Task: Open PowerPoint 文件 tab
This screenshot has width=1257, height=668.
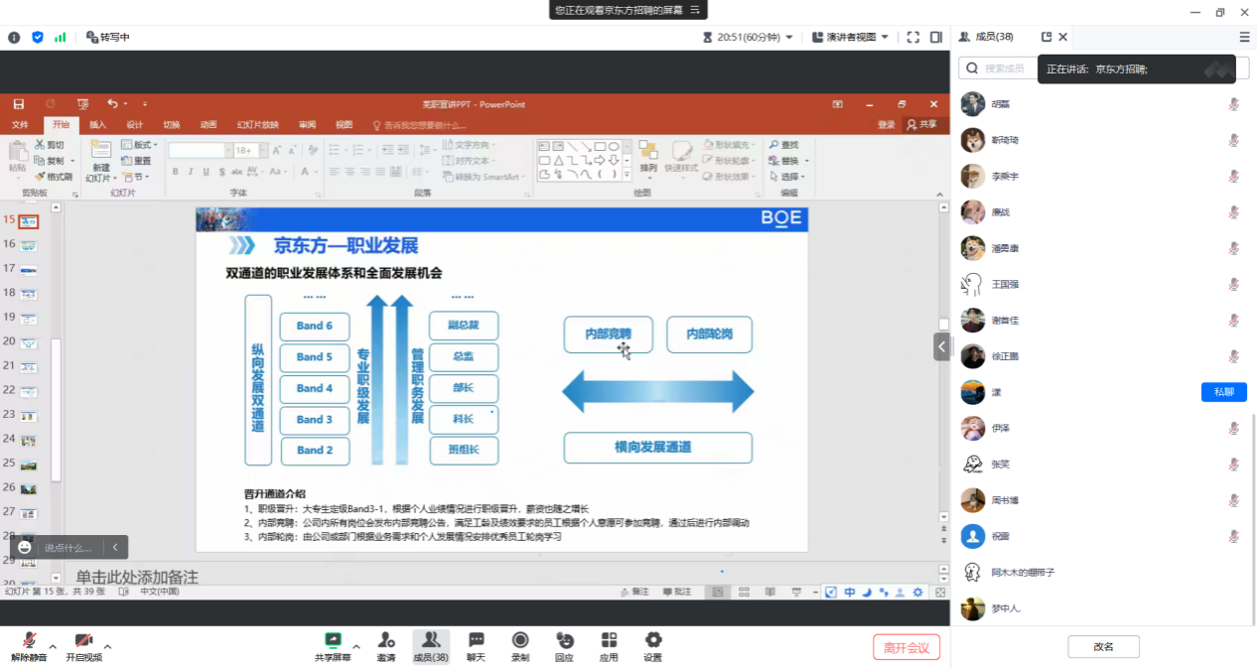Action: click(20, 125)
